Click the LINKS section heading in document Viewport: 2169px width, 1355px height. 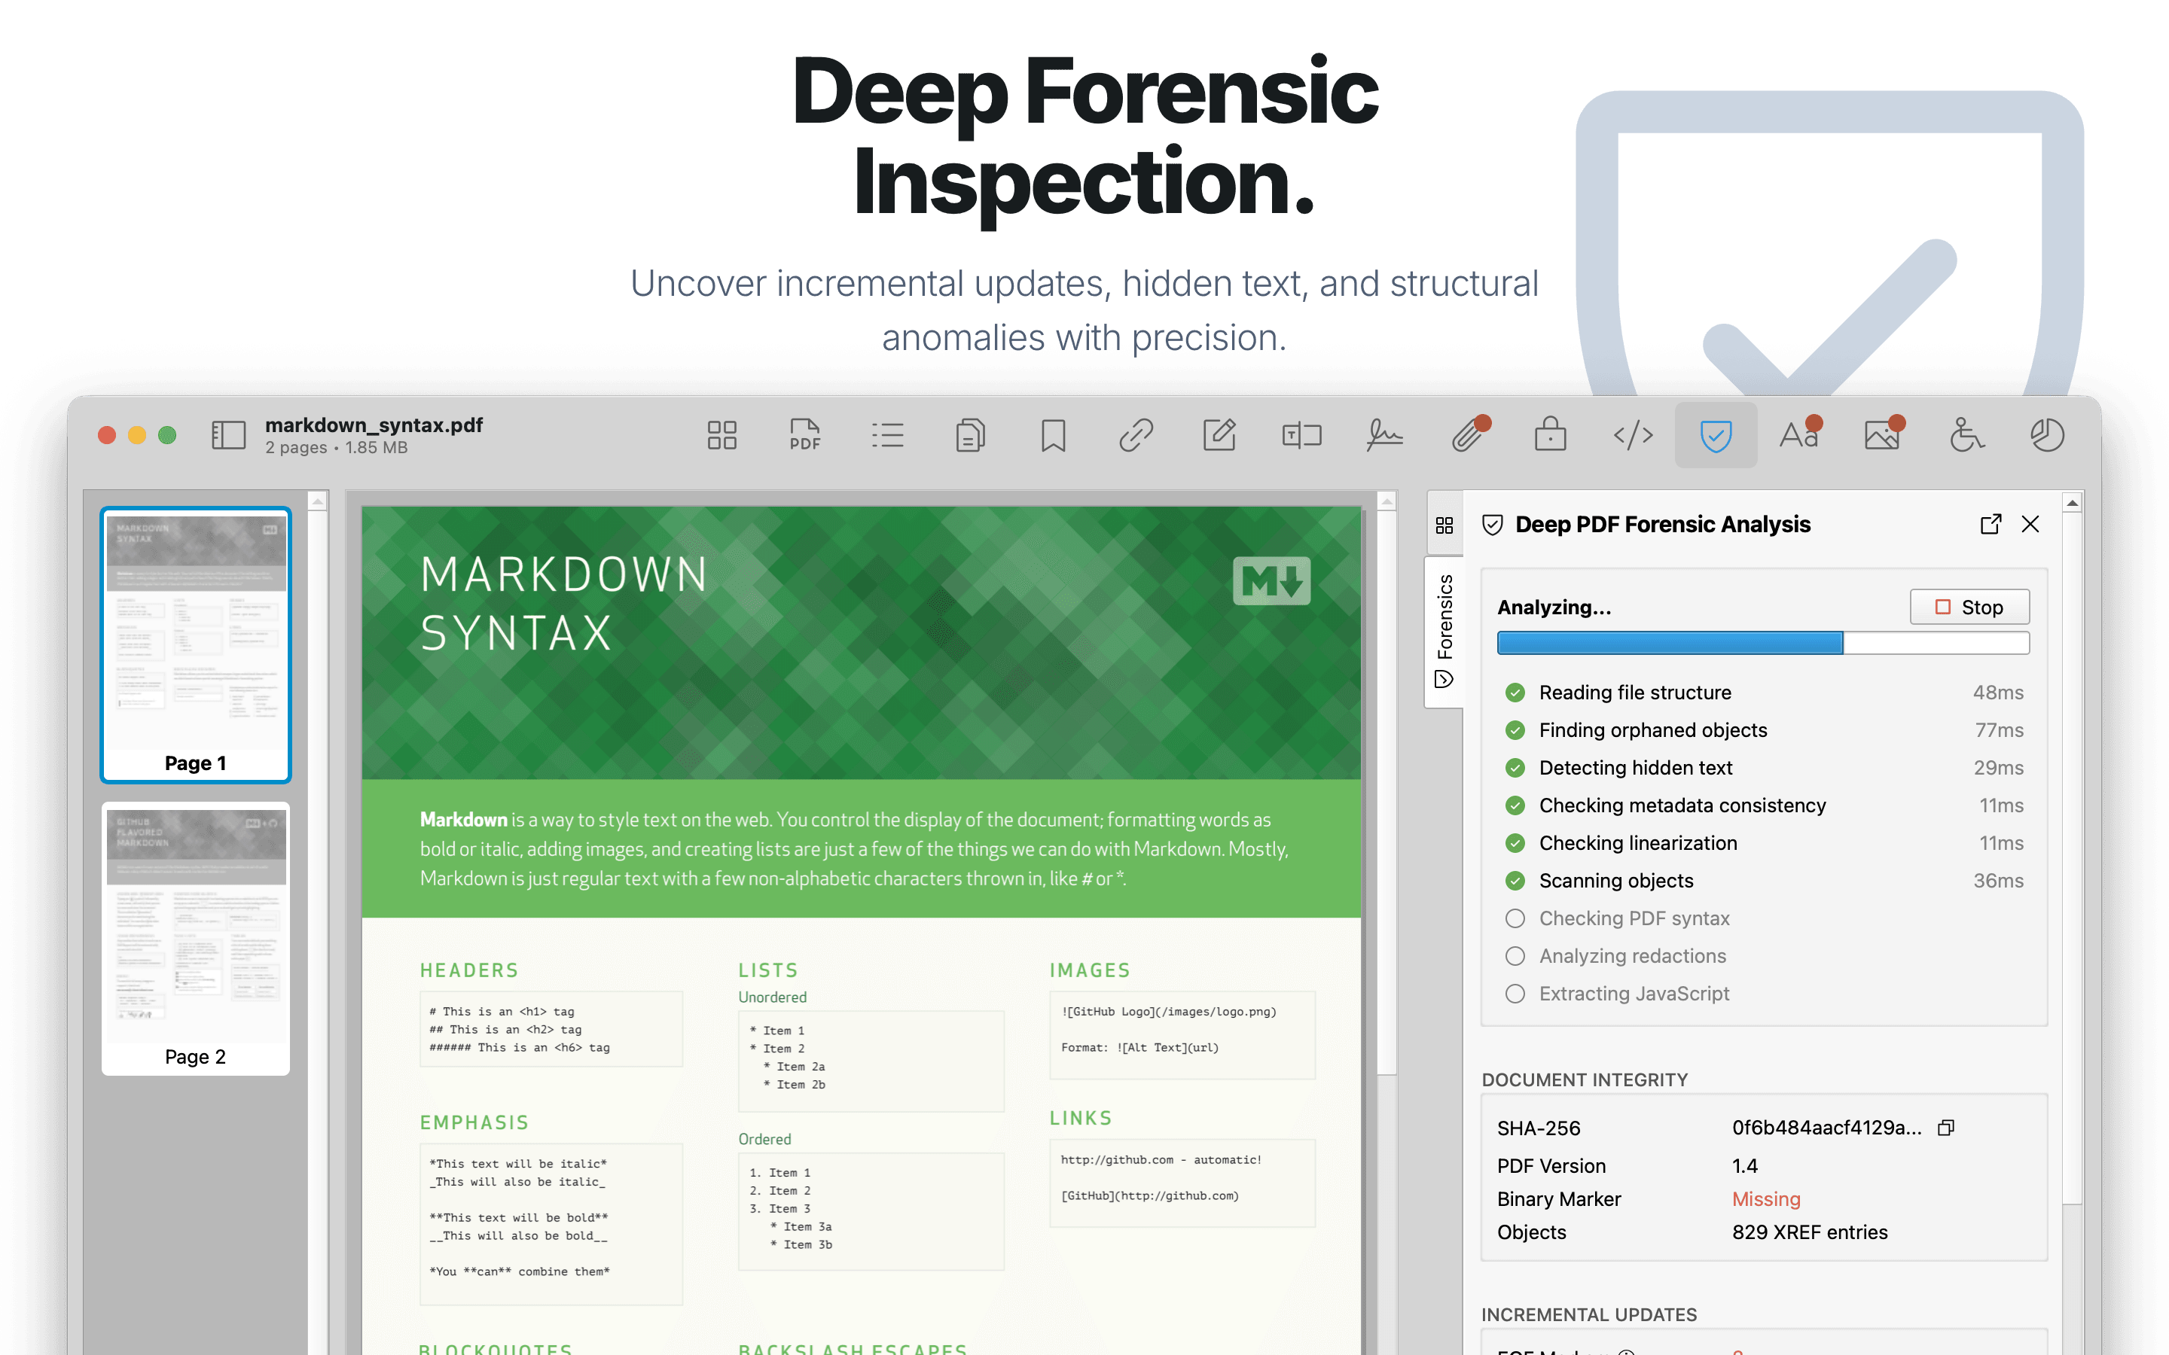1080,1118
